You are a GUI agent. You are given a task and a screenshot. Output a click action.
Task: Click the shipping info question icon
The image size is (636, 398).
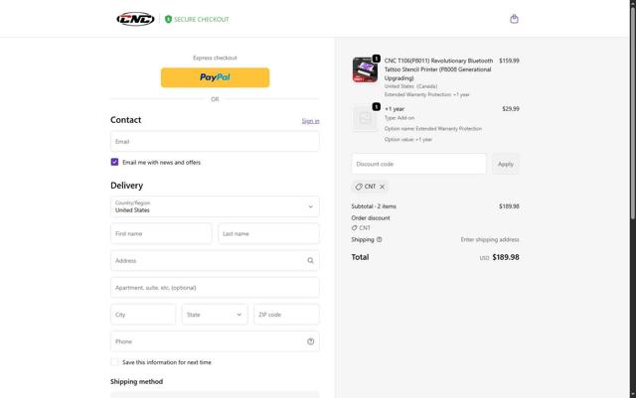380,239
